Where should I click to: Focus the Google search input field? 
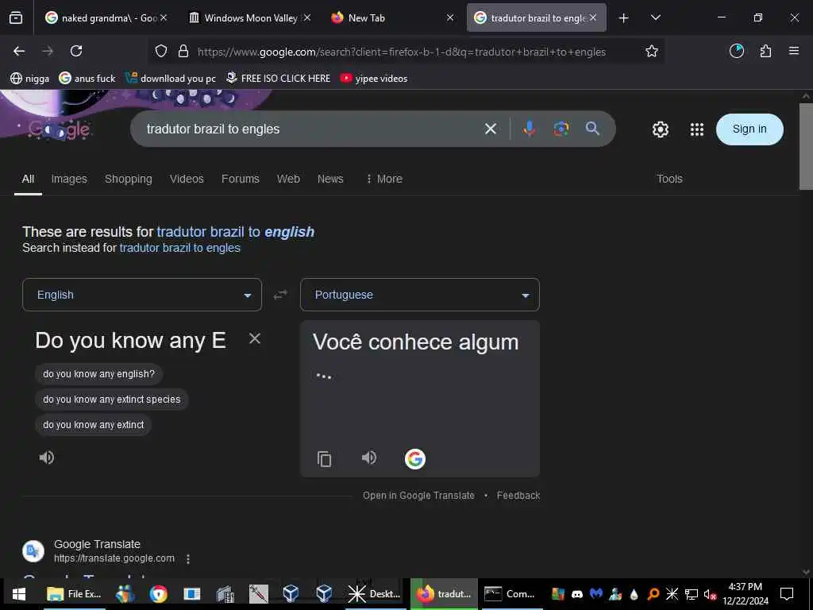pyautogui.click(x=311, y=129)
